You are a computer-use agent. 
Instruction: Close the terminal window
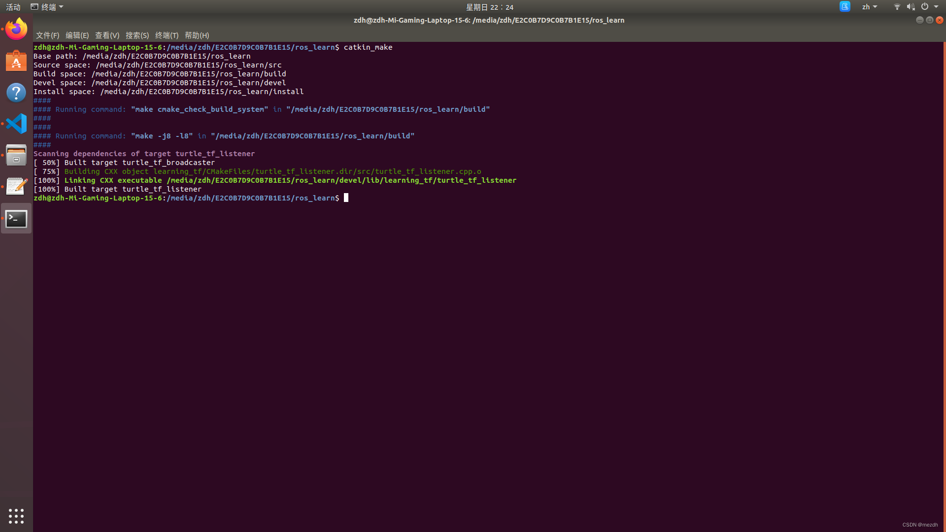point(940,20)
